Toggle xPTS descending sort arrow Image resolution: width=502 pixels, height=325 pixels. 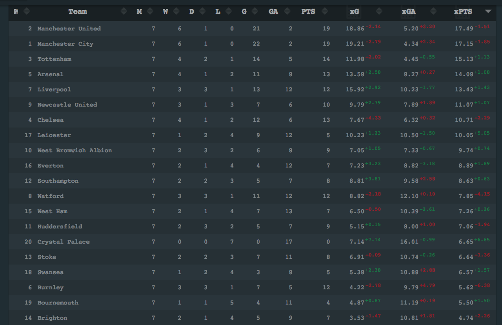[x=488, y=11]
